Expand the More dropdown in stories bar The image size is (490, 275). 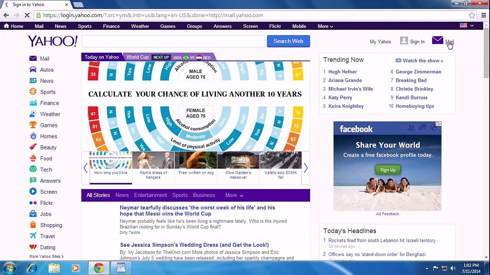pyautogui.click(x=234, y=195)
